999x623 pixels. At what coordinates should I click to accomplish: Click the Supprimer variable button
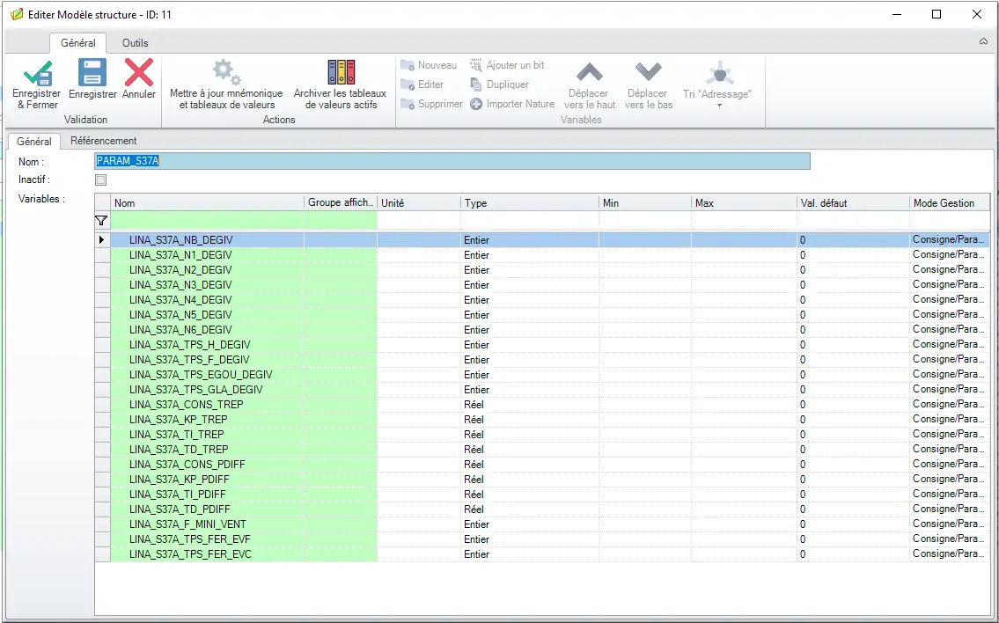[431, 104]
